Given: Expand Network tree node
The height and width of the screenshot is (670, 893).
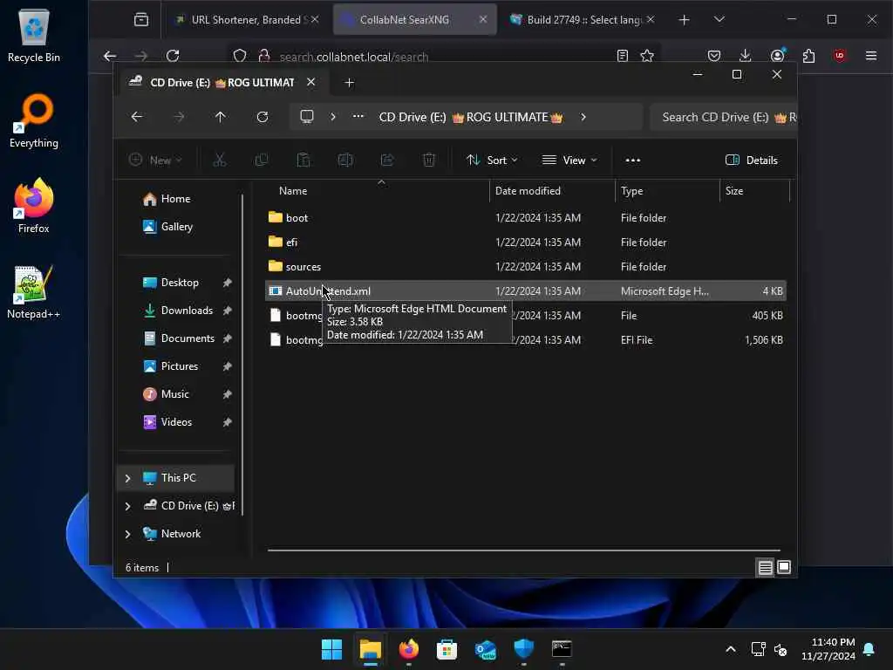Looking at the screenshot, I should pyautogui.click(x=127, y=534).
